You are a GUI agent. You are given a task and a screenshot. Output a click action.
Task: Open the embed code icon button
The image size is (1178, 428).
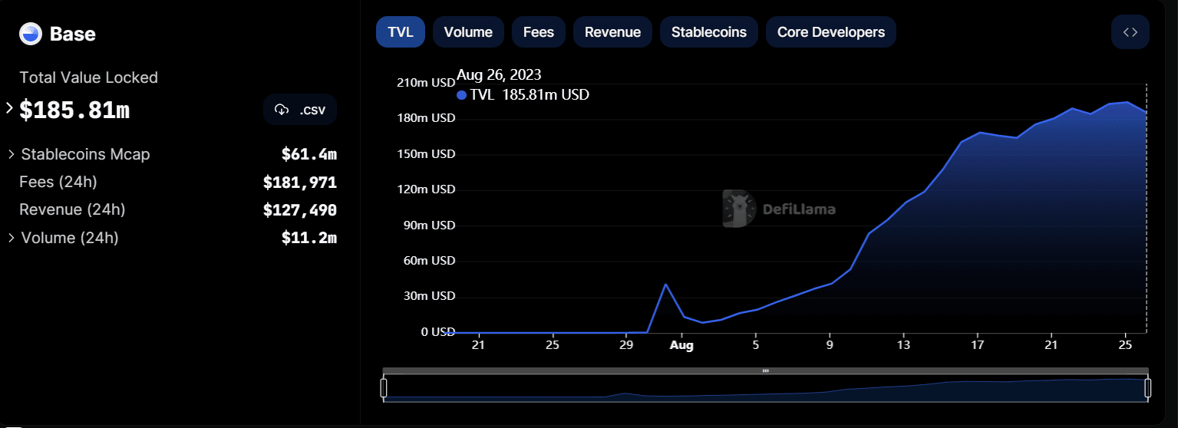pos(1130,32)
